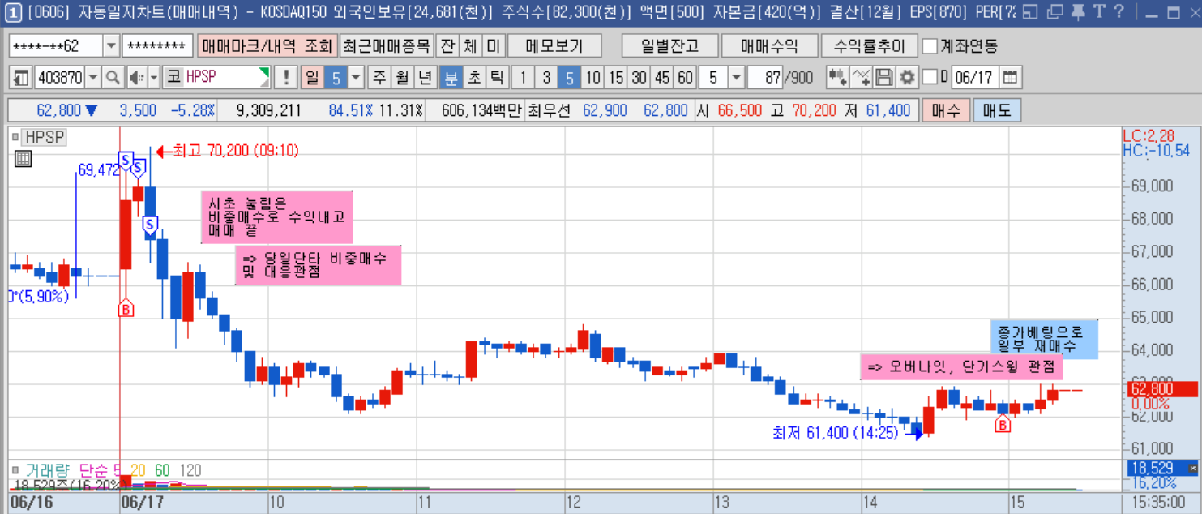The image size is (1202, 514).
Task: Click the volume panel small x icon
Action: (x=1192, y=469)
